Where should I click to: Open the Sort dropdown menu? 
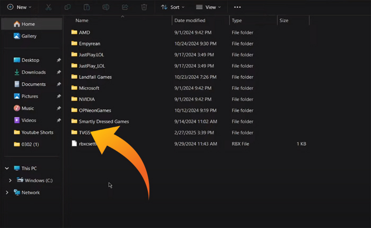tap(173, 7)
